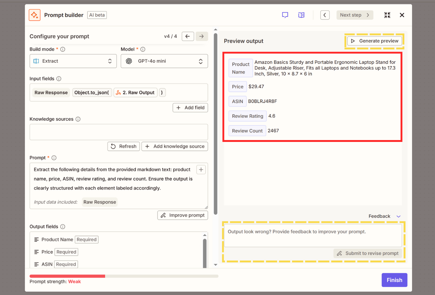The image size is (435, 295).
Task: Go to next prompt version arrow
Action: (x=202, y=36)
